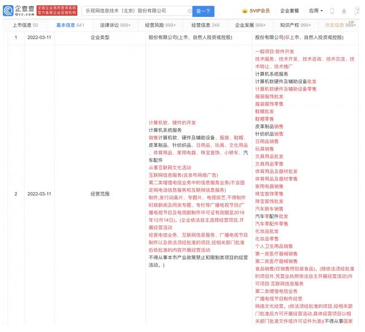This screenshot has width=365, height=332.
Task: Switch to the 法律诉讼 tab
Action: tap(115, 25)
